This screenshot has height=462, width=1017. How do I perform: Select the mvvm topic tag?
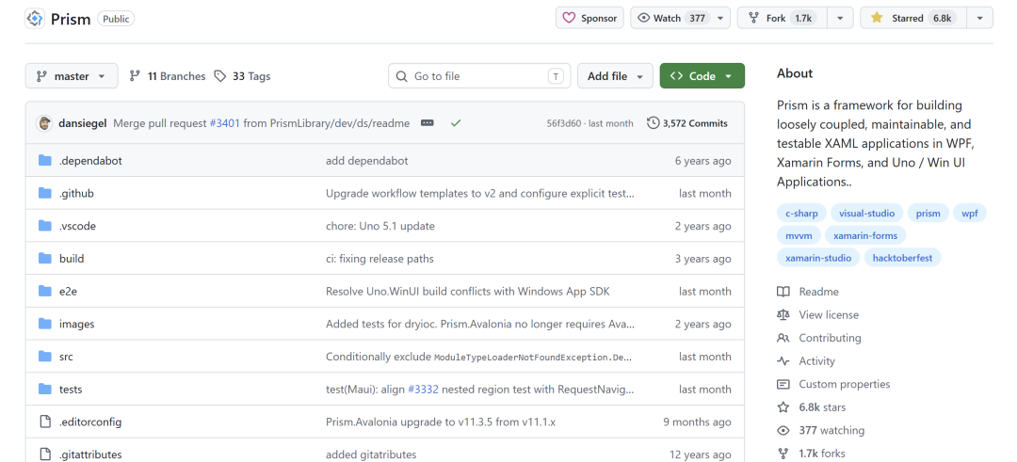pyautogui.click(x=799, y=235)
